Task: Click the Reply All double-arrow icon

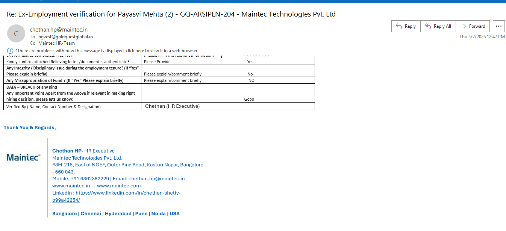Action: (428, 26)
